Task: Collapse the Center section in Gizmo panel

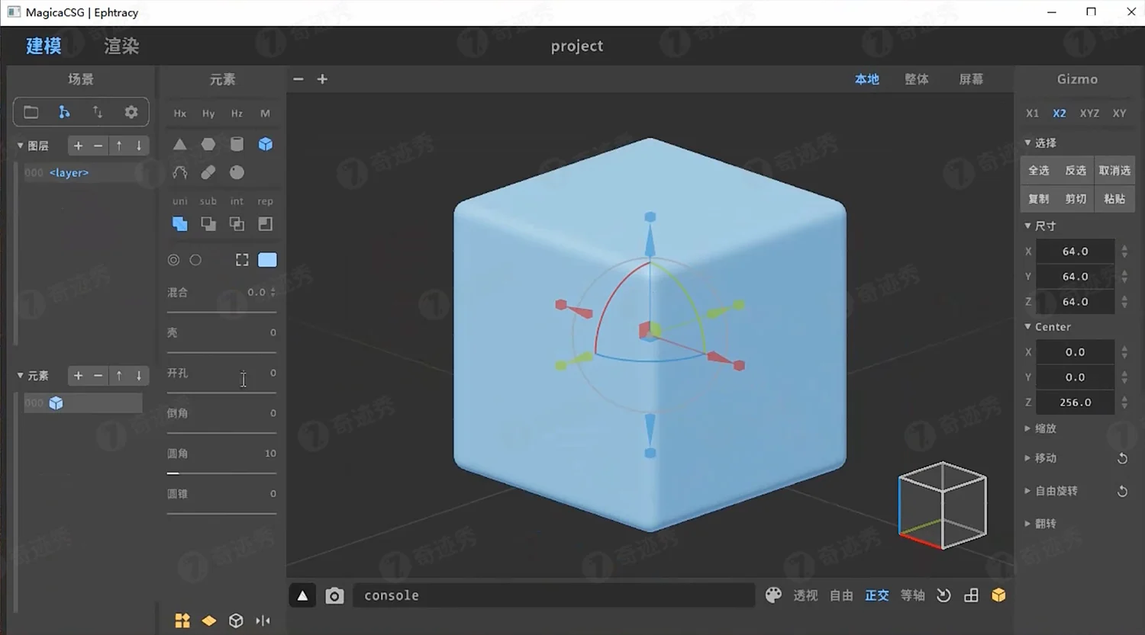Action: click(1029, 326)
